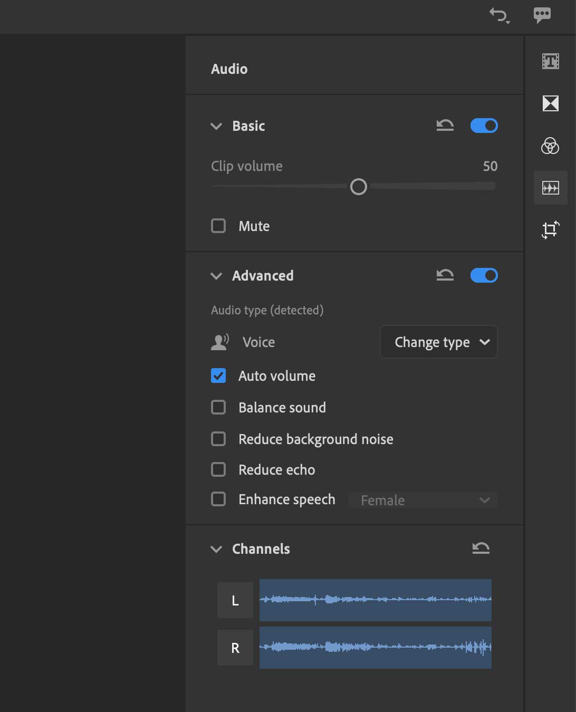Screen dimensions: 576x712
Task: Click the Clip volume value 50
Action: 490,166
